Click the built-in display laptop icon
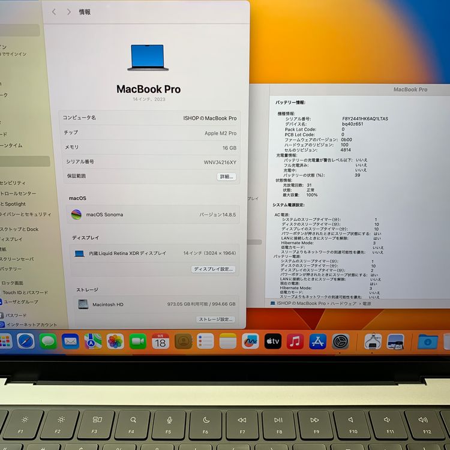The width and height of the screenshot is (450, 450). click(79, 253)
